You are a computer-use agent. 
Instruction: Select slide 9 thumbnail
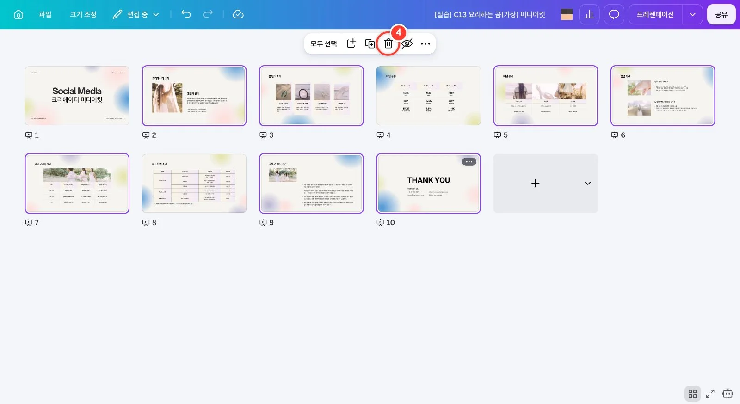coord(311,183)
